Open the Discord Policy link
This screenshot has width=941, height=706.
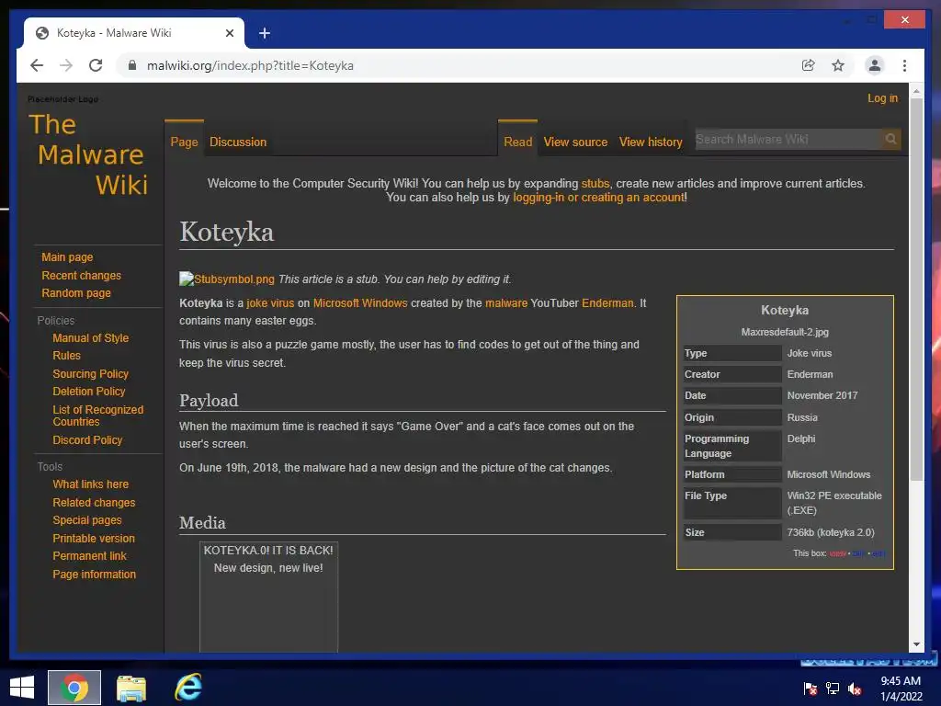pyautogui.click(x=87, y=440)
